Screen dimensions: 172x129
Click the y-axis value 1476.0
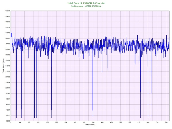8,104
